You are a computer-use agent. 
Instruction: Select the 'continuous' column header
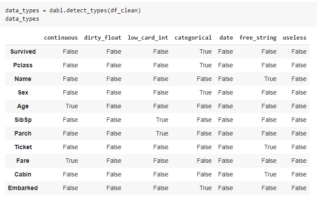(x=61, y=38)
